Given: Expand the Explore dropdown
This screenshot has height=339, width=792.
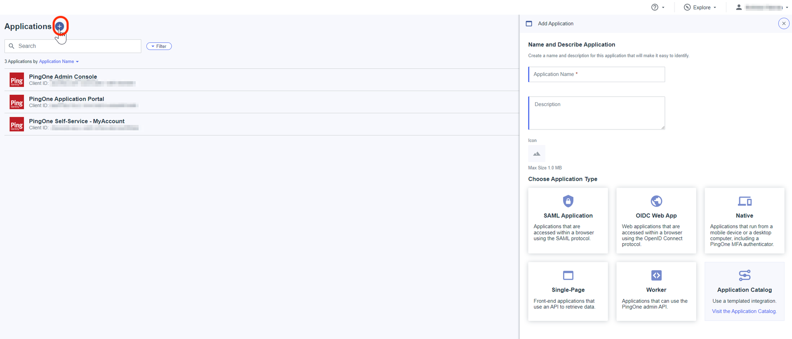Looking at the screenshot, I should (700, 7).
